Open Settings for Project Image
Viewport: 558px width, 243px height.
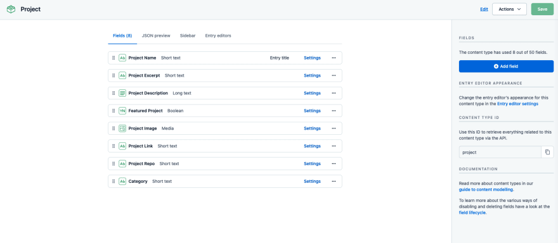click(x=312, y=128)
